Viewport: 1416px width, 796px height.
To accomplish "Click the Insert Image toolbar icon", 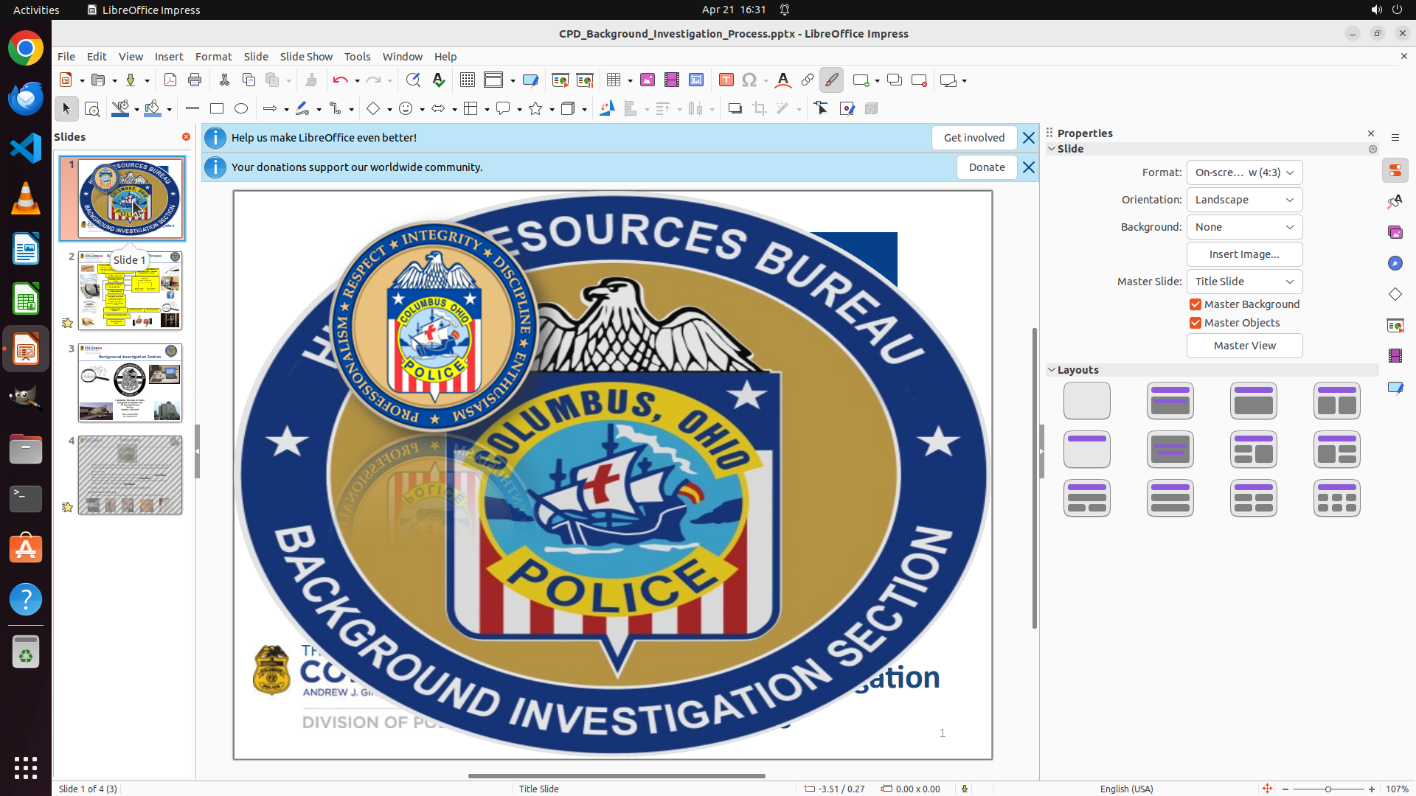I will [x=647, y=80].
